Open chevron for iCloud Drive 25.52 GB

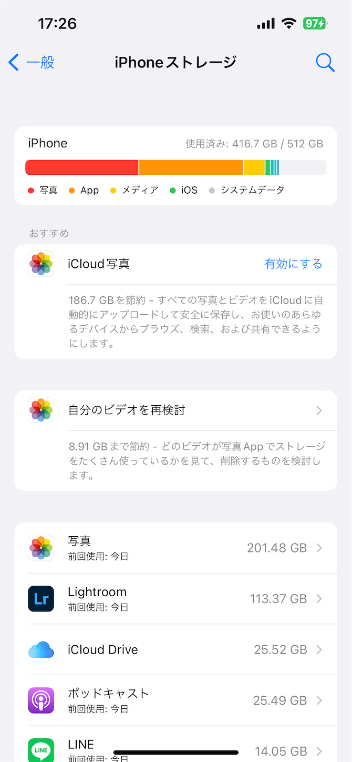(319, 650)
